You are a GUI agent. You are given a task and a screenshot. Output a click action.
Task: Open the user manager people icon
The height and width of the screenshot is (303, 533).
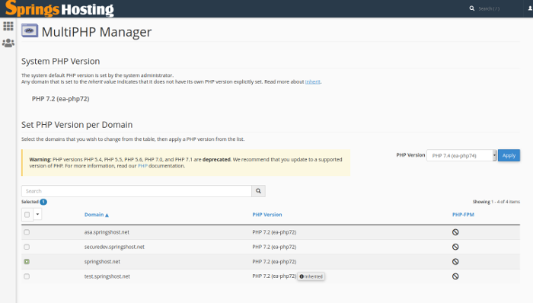[8, 43]
